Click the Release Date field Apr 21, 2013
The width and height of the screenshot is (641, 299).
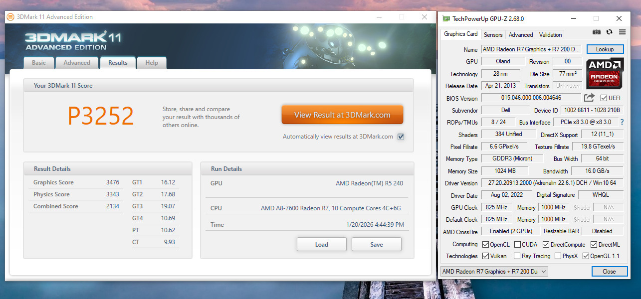pyautogui.click(x=500, y=86)
